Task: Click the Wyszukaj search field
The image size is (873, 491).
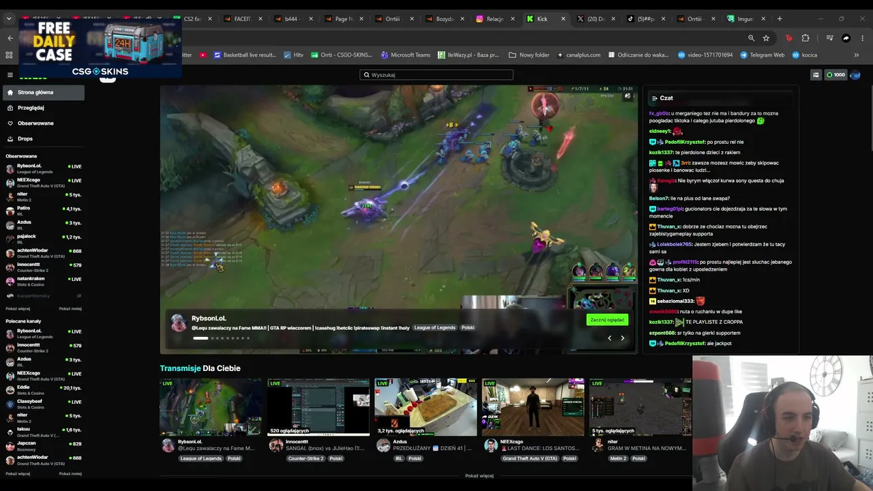Action: [x=436, y=75]
